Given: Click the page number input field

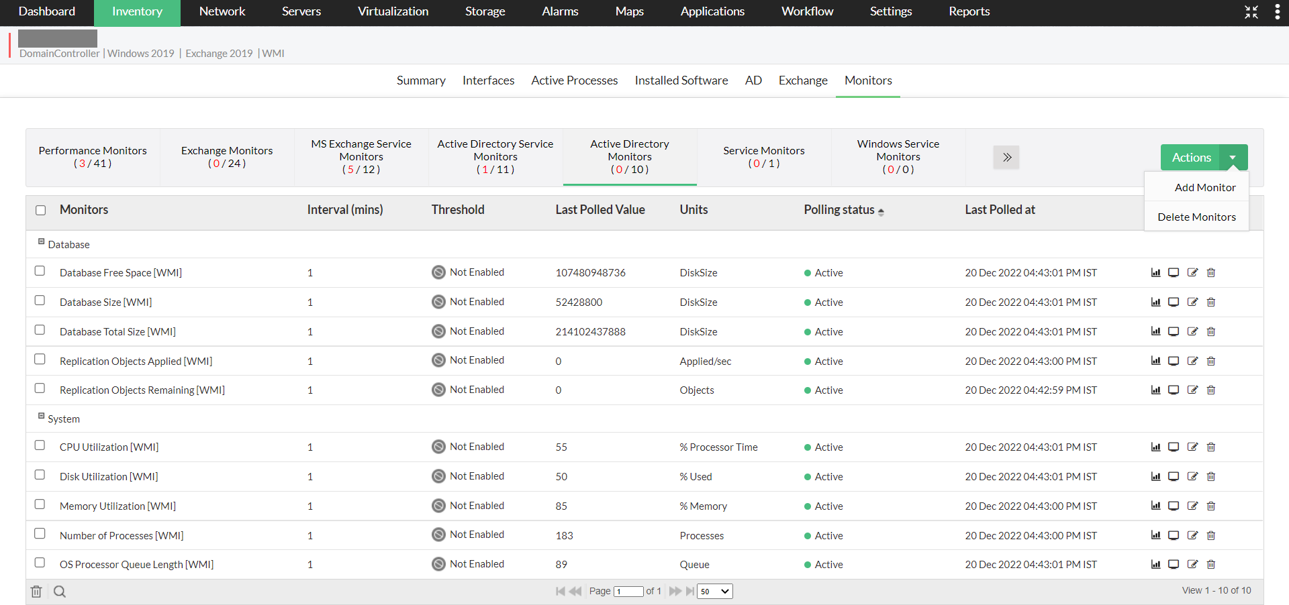Looking at the screenshot, I should click(x=629, y=592).
